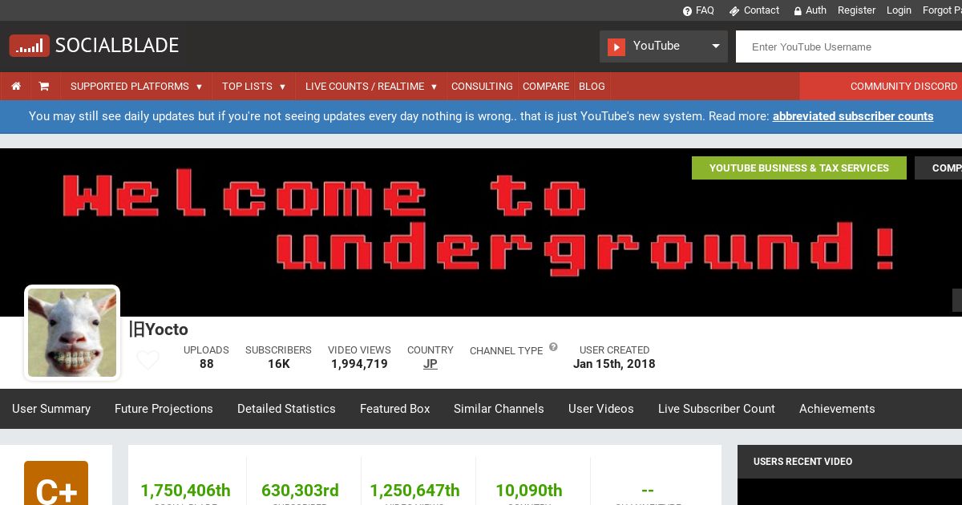Click the Auth lock icon

click(798, 10)
